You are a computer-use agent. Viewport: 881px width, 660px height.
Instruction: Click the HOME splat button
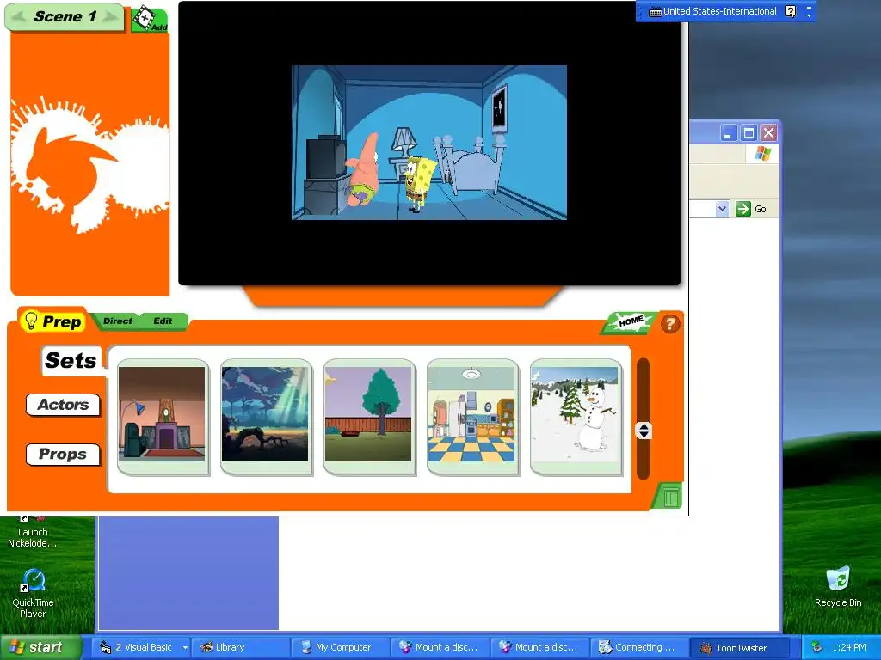click(630, 321)
